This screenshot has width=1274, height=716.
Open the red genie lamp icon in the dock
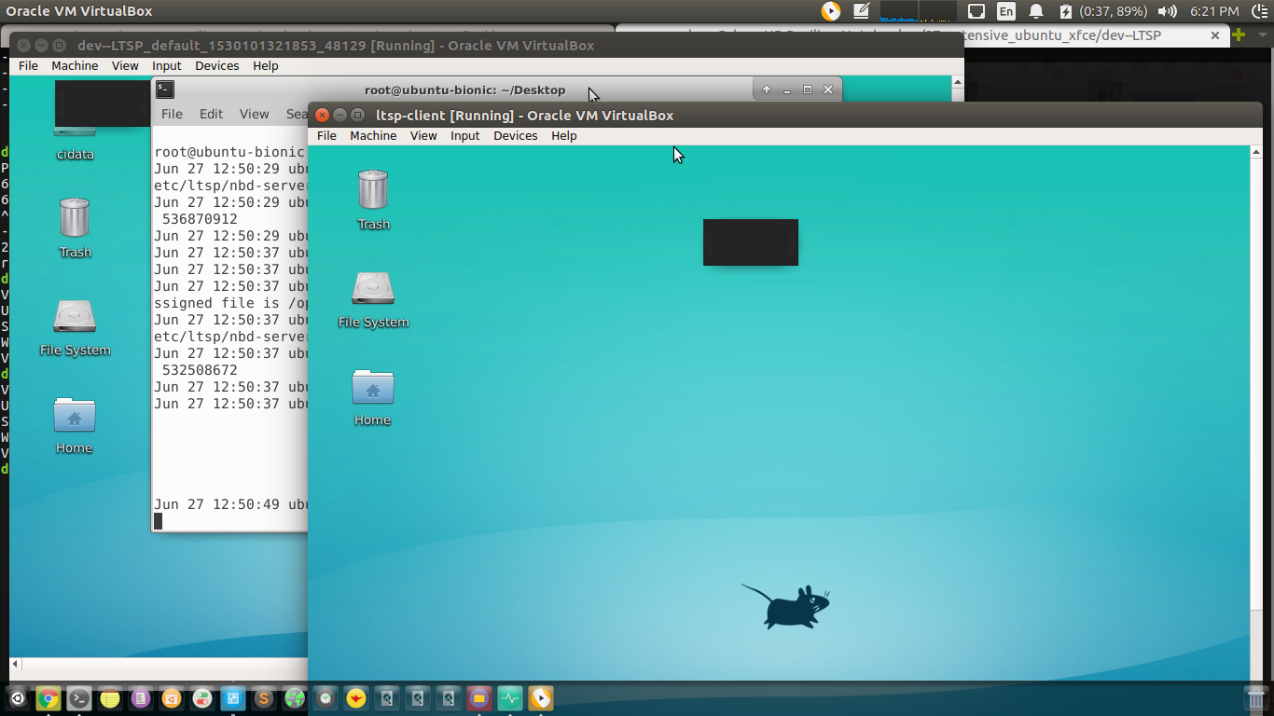tap(356, 698)
